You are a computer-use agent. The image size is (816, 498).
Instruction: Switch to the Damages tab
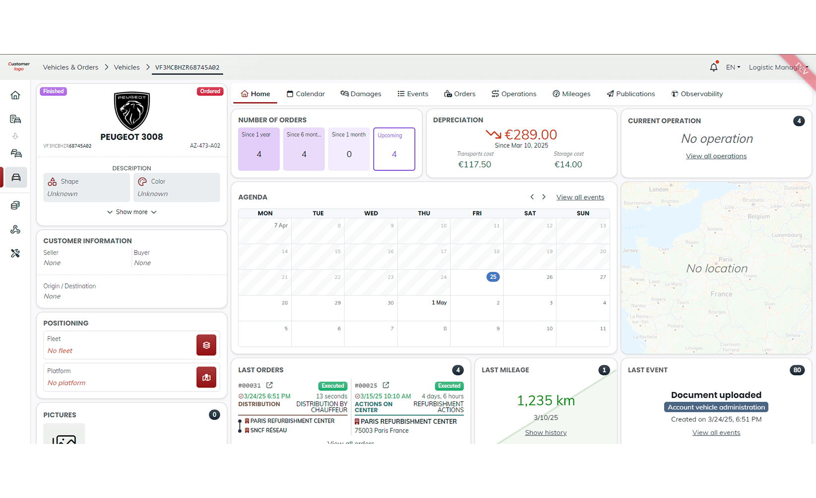pos(361,94)
